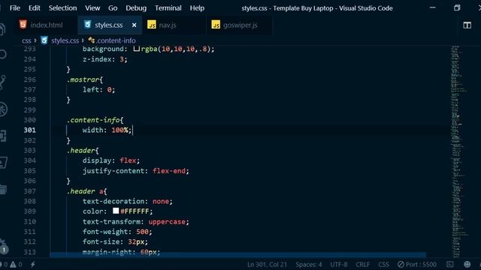Click the white #FFFFFF color swatch

116,211
